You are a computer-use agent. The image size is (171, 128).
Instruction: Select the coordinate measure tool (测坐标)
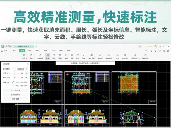100,56
